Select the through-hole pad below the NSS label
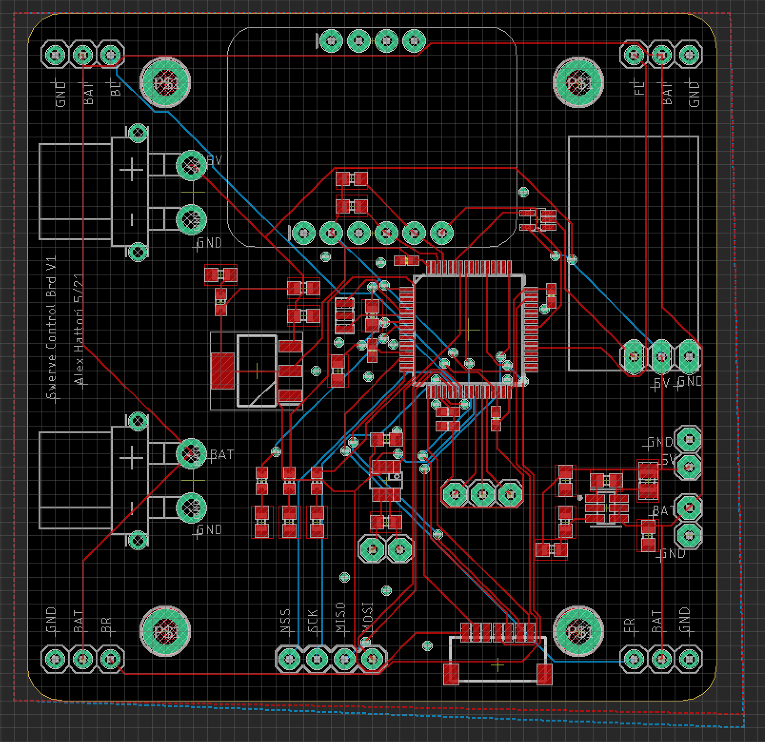765x742 pixels. pos(289,659)
